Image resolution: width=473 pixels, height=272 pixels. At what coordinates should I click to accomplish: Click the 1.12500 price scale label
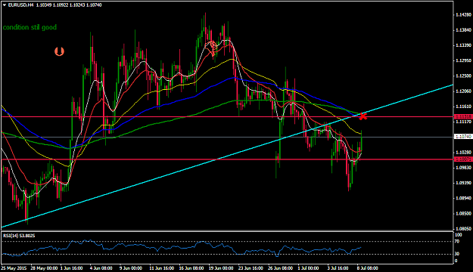click(464, 76)
